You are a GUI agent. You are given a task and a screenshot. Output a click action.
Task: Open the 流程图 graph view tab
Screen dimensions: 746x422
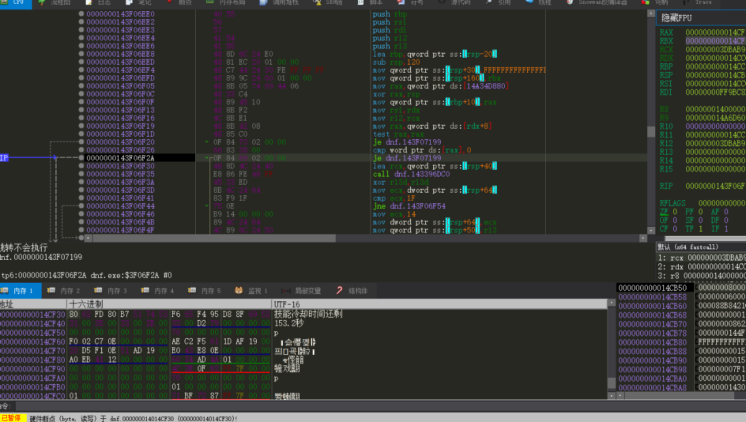[54, 2]
